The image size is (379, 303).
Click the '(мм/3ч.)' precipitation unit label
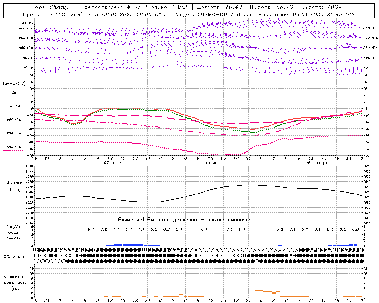tap(15, 227)
